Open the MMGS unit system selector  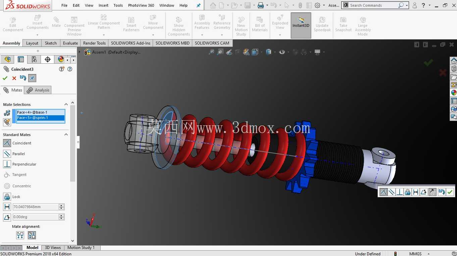pyautogui.click(x=419, y=254)
